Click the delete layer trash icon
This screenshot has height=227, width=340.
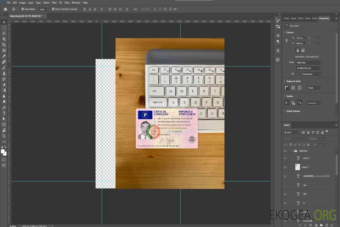pyautogui.click(x=332, y=225)
